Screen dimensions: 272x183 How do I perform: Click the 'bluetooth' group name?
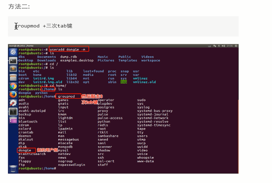coord(28,122)
